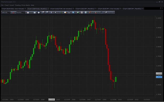Screen dimensions: 164x102
Task: Click the white vertical bars icon
Action: [82, 13]
